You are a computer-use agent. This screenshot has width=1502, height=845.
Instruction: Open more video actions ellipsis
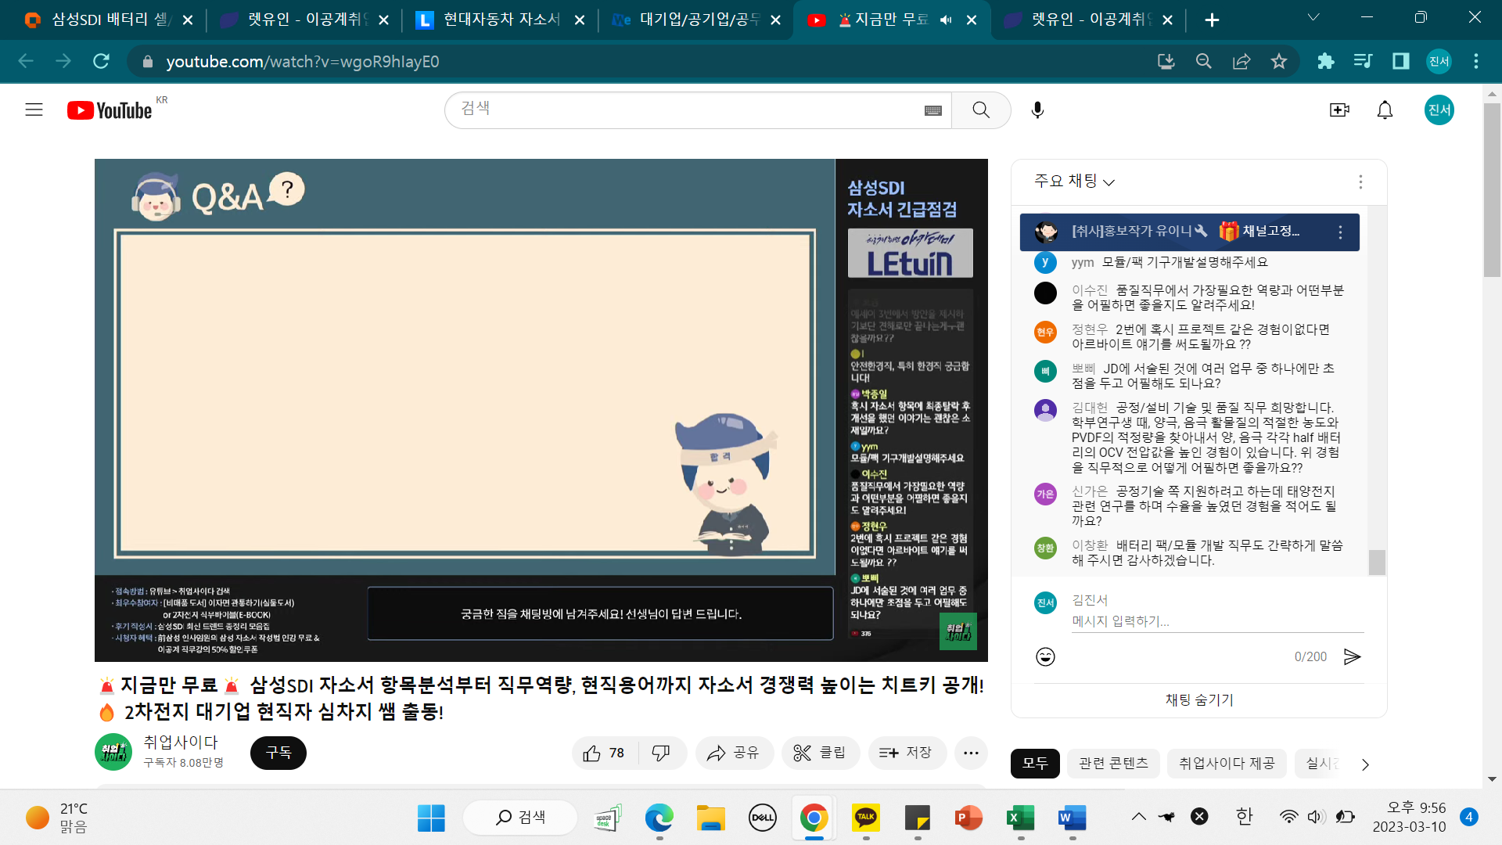pos(971,753)
